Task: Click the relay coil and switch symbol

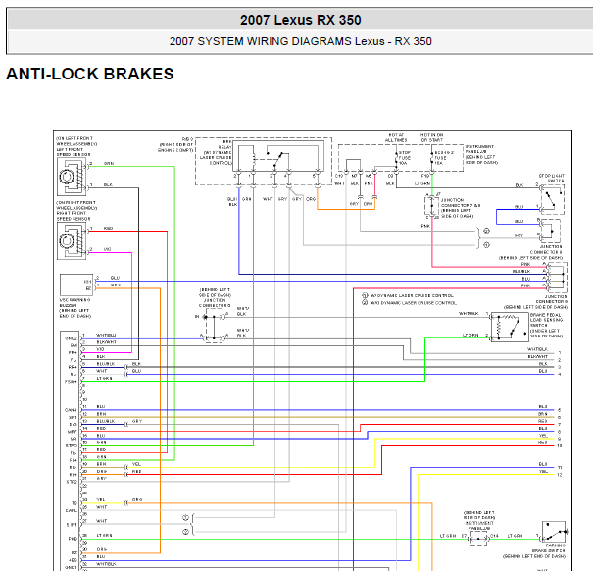Action: (278, 155)
